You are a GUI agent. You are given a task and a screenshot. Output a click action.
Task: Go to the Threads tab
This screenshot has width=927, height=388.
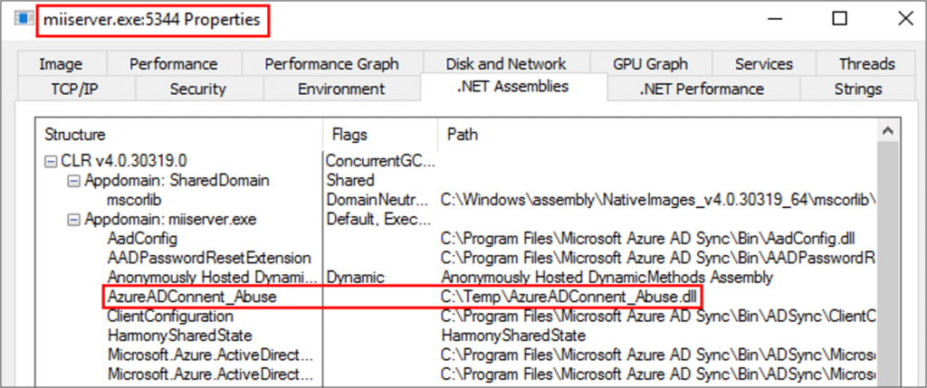866,64
